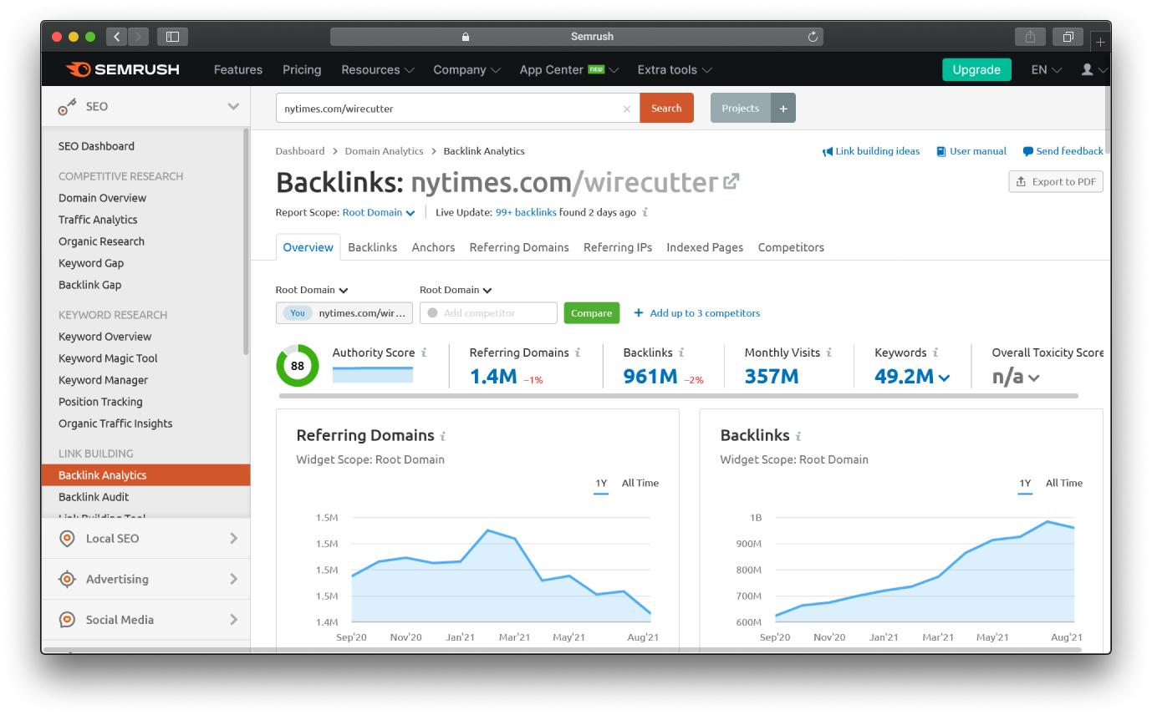
Task: Select 1Y range in Backlinks widget
Action: point(1025,483)
